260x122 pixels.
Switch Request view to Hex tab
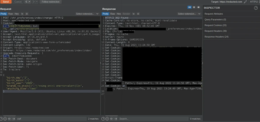[x=17, y=14]
